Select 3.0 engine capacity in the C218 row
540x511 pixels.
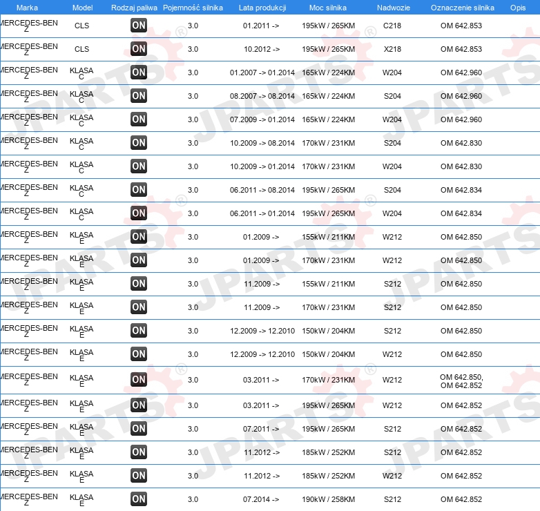coord(193,26)
